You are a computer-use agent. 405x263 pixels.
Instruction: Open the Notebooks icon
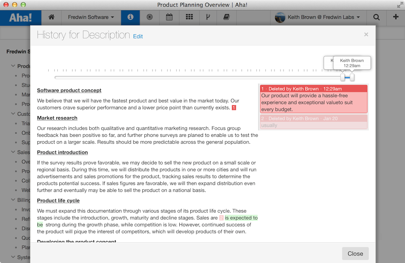(x=226, y=18)
